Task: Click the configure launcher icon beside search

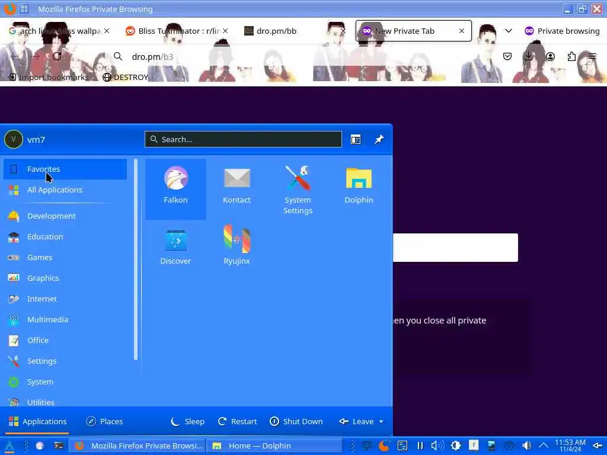Action: 356,140
